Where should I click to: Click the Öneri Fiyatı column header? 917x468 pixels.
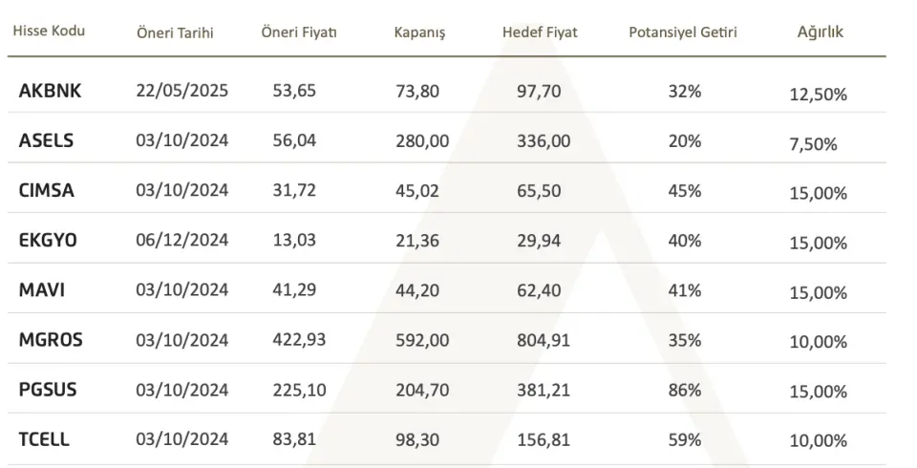click(x=298, y=32)
